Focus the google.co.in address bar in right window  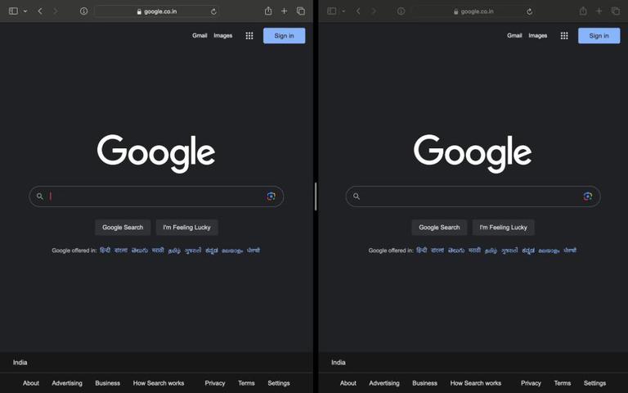[x=474, y=11]
